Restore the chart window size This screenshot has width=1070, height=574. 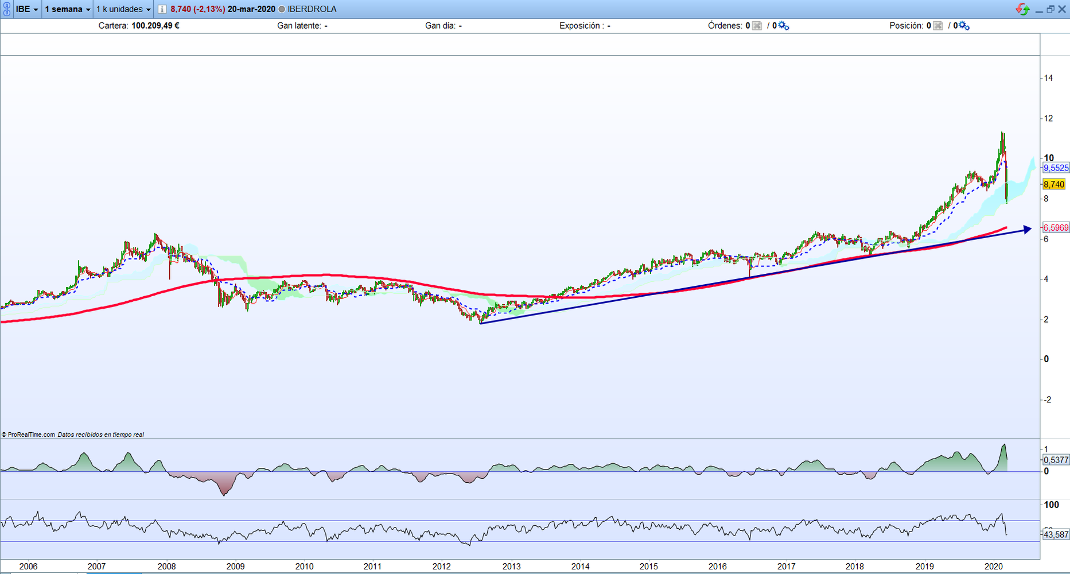[x=1050, y=9]
